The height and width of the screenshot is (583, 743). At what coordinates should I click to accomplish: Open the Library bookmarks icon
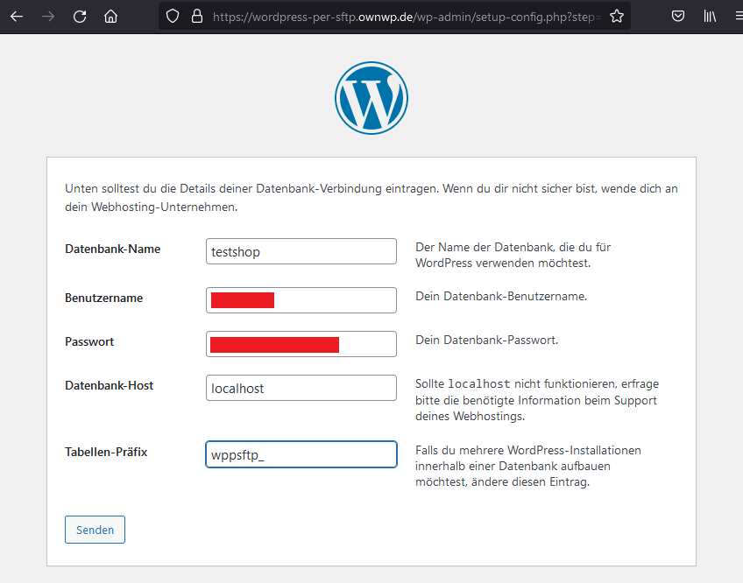[710, 17]
